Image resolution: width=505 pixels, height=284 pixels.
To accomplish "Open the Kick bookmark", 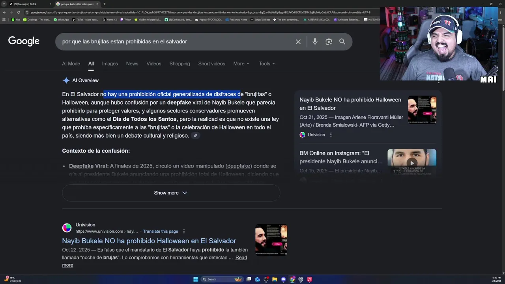I will [x=16, y=19].
